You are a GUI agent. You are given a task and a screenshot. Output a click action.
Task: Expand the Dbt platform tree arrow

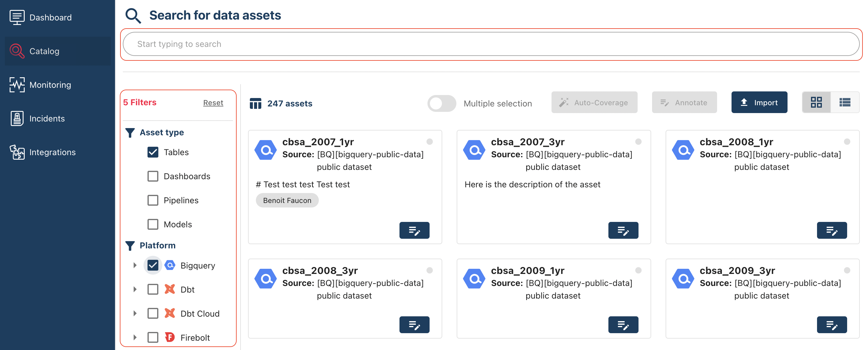135,290
